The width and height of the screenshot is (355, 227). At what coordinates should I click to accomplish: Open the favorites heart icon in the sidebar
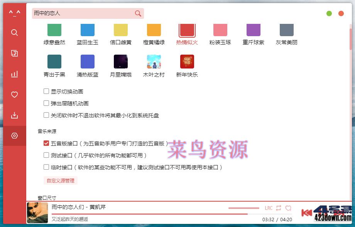[14, 94]
